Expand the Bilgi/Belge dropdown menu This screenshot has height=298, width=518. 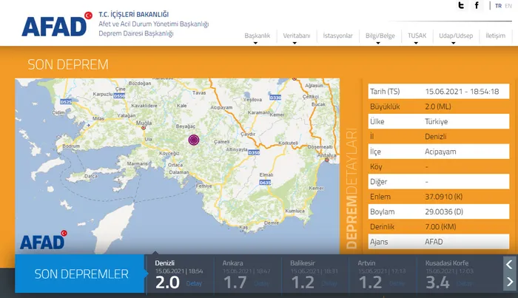pyautogui.click(x=379, y=35)
